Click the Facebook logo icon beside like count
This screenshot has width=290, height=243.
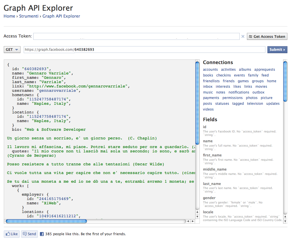[x=42, y=234]
